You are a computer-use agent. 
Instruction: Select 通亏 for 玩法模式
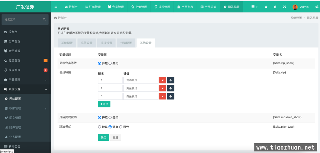pos(121,127)
